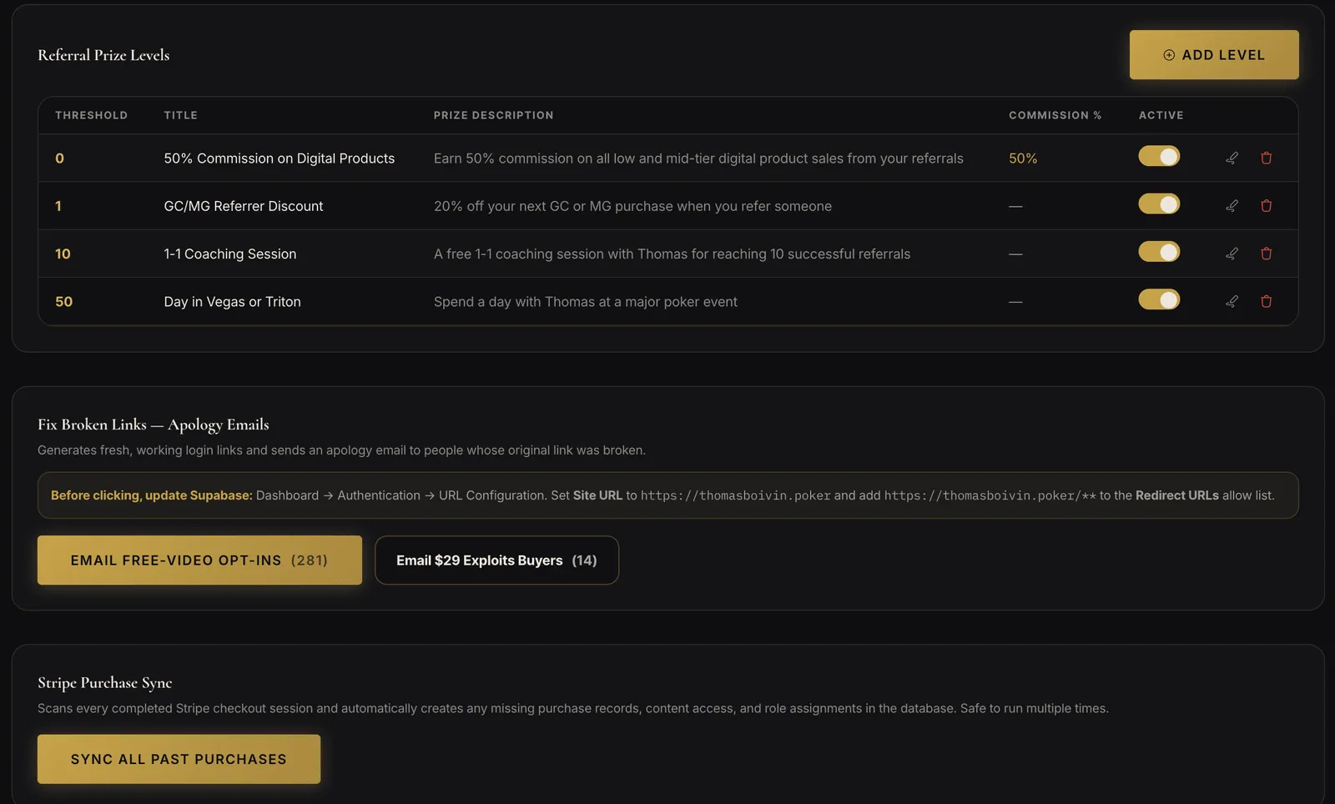Click the Stripe Purchase Sync heading
Image resolution: width=1335 pixels, height=804 pixels.
click(105, 683)
